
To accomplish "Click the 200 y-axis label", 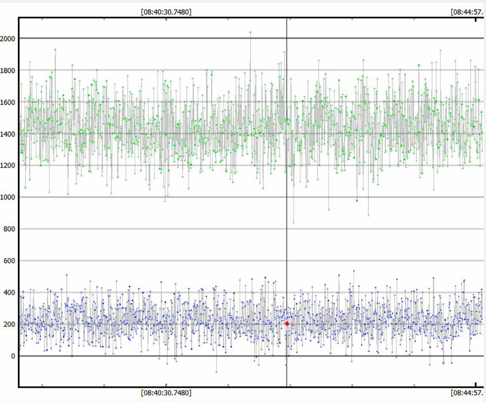I will pos(9,325).
